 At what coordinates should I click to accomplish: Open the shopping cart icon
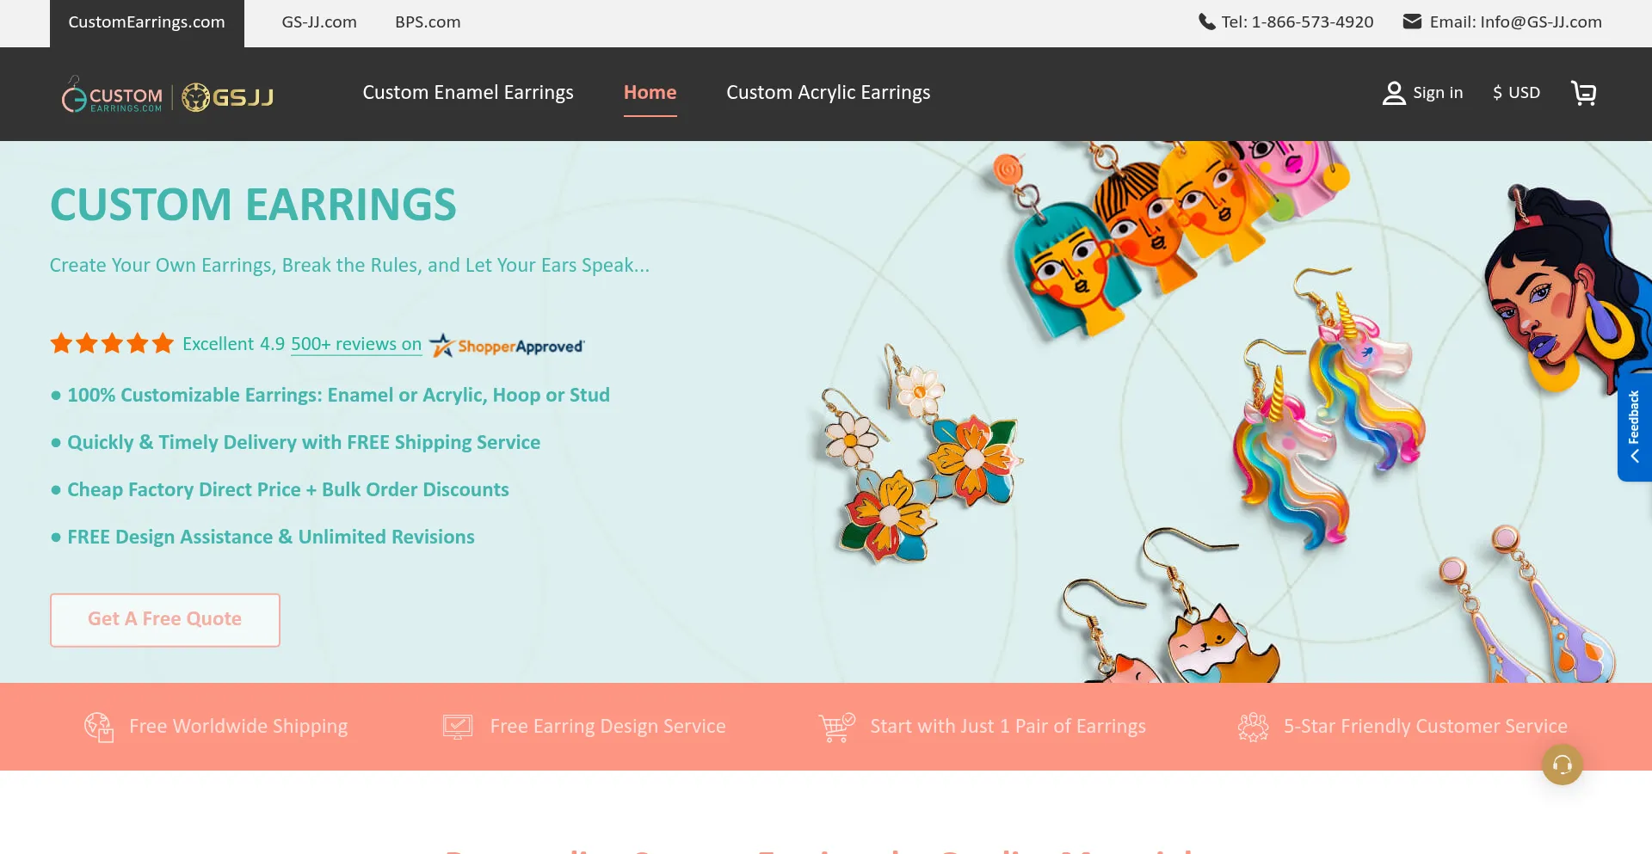(1583, 93)
